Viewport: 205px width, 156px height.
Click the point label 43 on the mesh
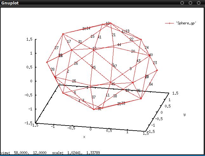click(139, 61)
